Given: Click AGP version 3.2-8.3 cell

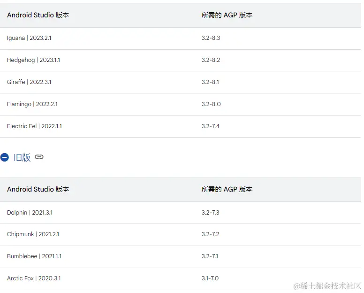Looking at the screenshot, I should pyautogui.click(x=211, y=38).
